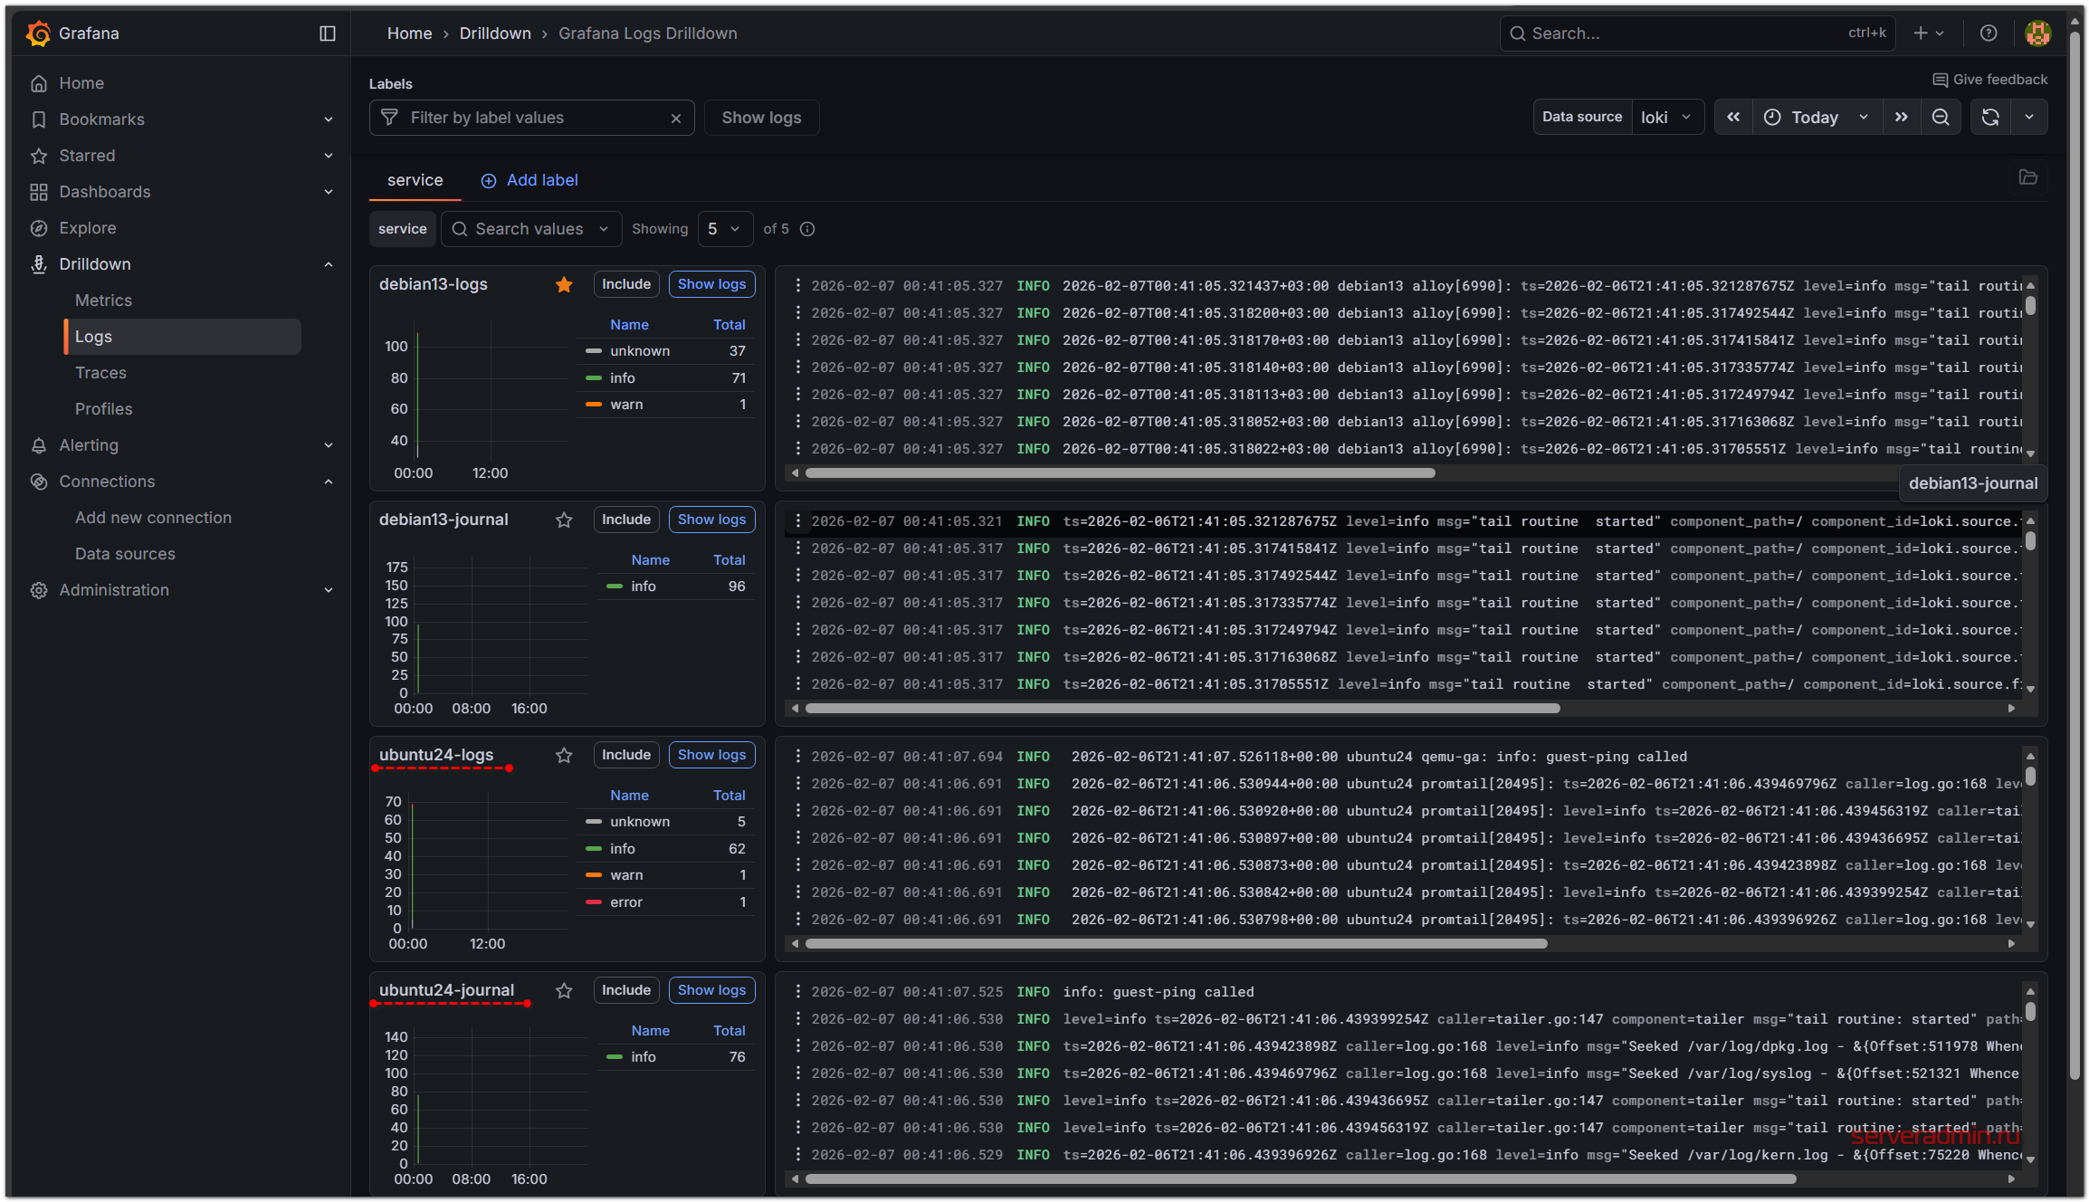Open the folder icon below the toolbar
Screen dimensions: 2089x1202
2028,177
